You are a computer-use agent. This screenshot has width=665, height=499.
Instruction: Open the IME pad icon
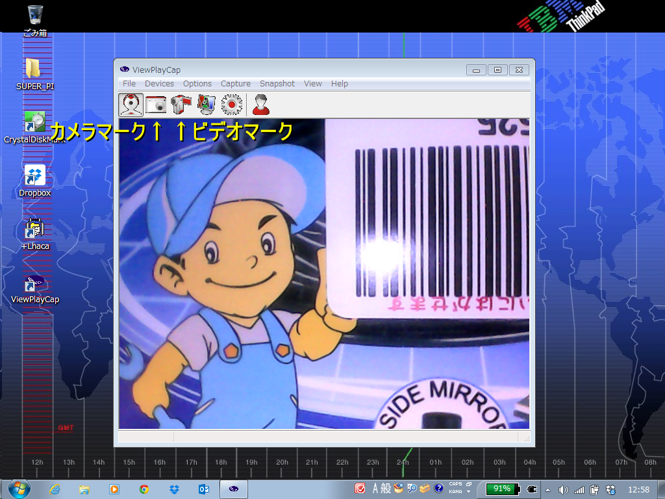pos(399,489)
